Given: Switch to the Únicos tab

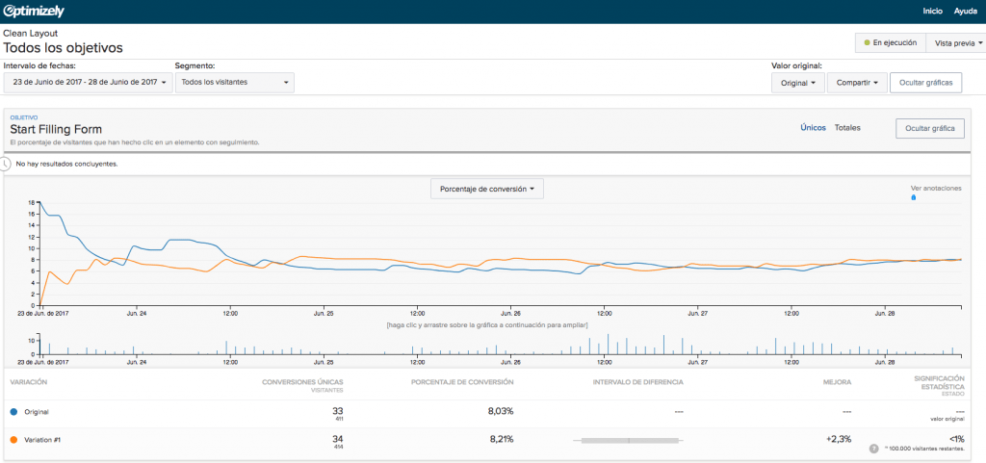Looking at the screenshot, I should click(x=813, y=127).
